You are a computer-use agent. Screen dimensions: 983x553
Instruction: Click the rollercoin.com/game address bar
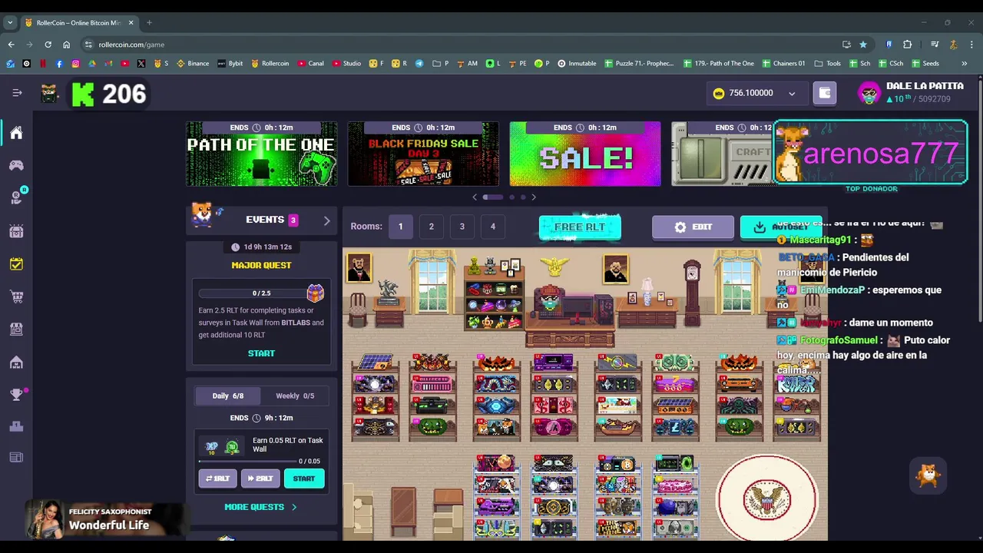pos(461,45)
